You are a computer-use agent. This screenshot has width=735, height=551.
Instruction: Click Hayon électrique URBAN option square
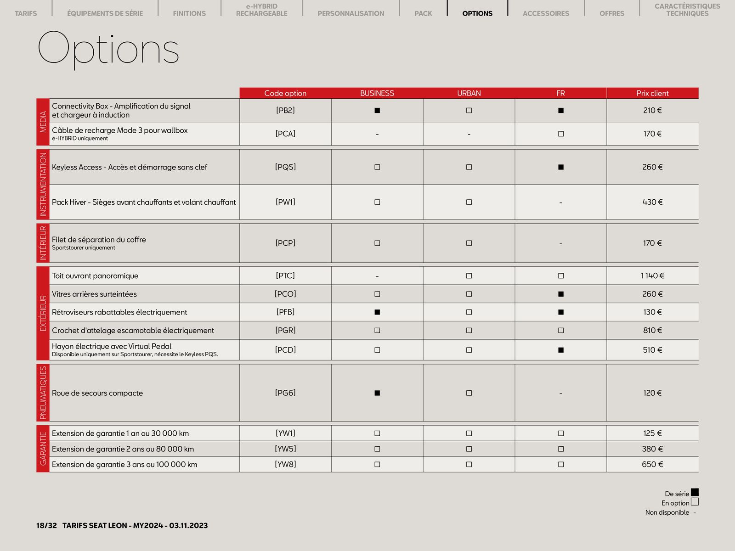coord(469,350)
